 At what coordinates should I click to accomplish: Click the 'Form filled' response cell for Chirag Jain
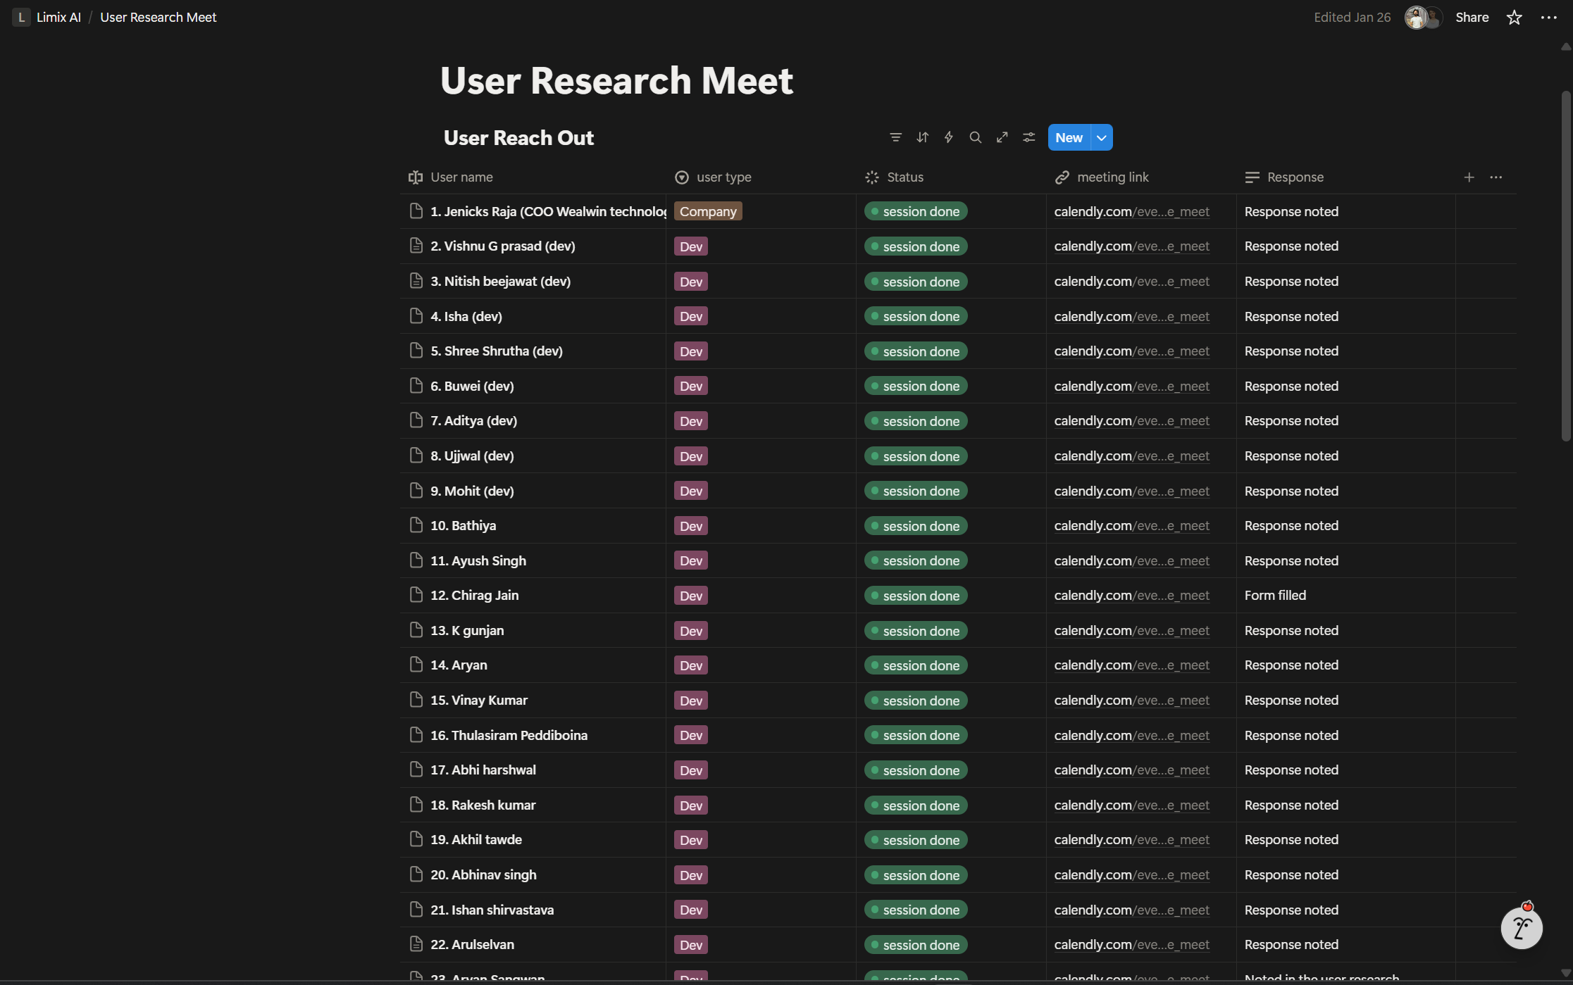pos(1275,595)
